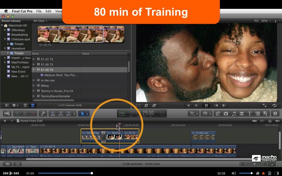The image size is (282, 176).
Task: Toggle snapping in the timeline
Action: click(x=277, y=121)
